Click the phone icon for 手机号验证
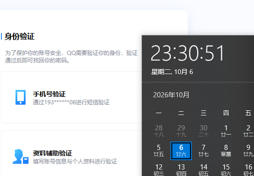The width and height of the screenshot is (254, 176). tap(21, 97)
